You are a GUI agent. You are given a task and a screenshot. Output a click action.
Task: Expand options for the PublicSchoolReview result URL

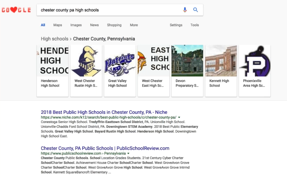[x=128, y=153]
